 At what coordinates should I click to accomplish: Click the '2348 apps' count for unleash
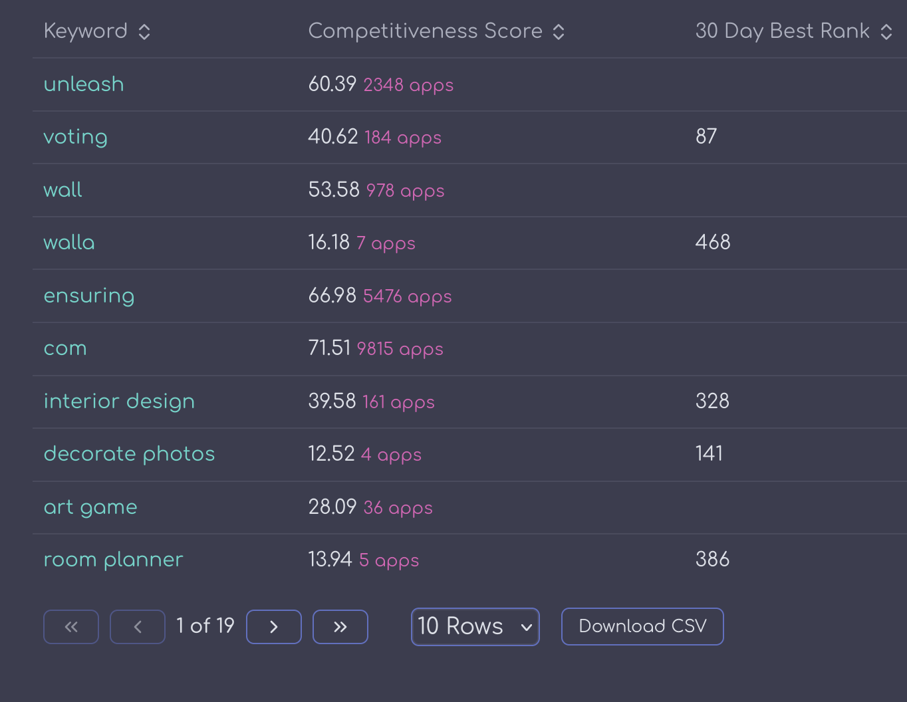[408, 85]
